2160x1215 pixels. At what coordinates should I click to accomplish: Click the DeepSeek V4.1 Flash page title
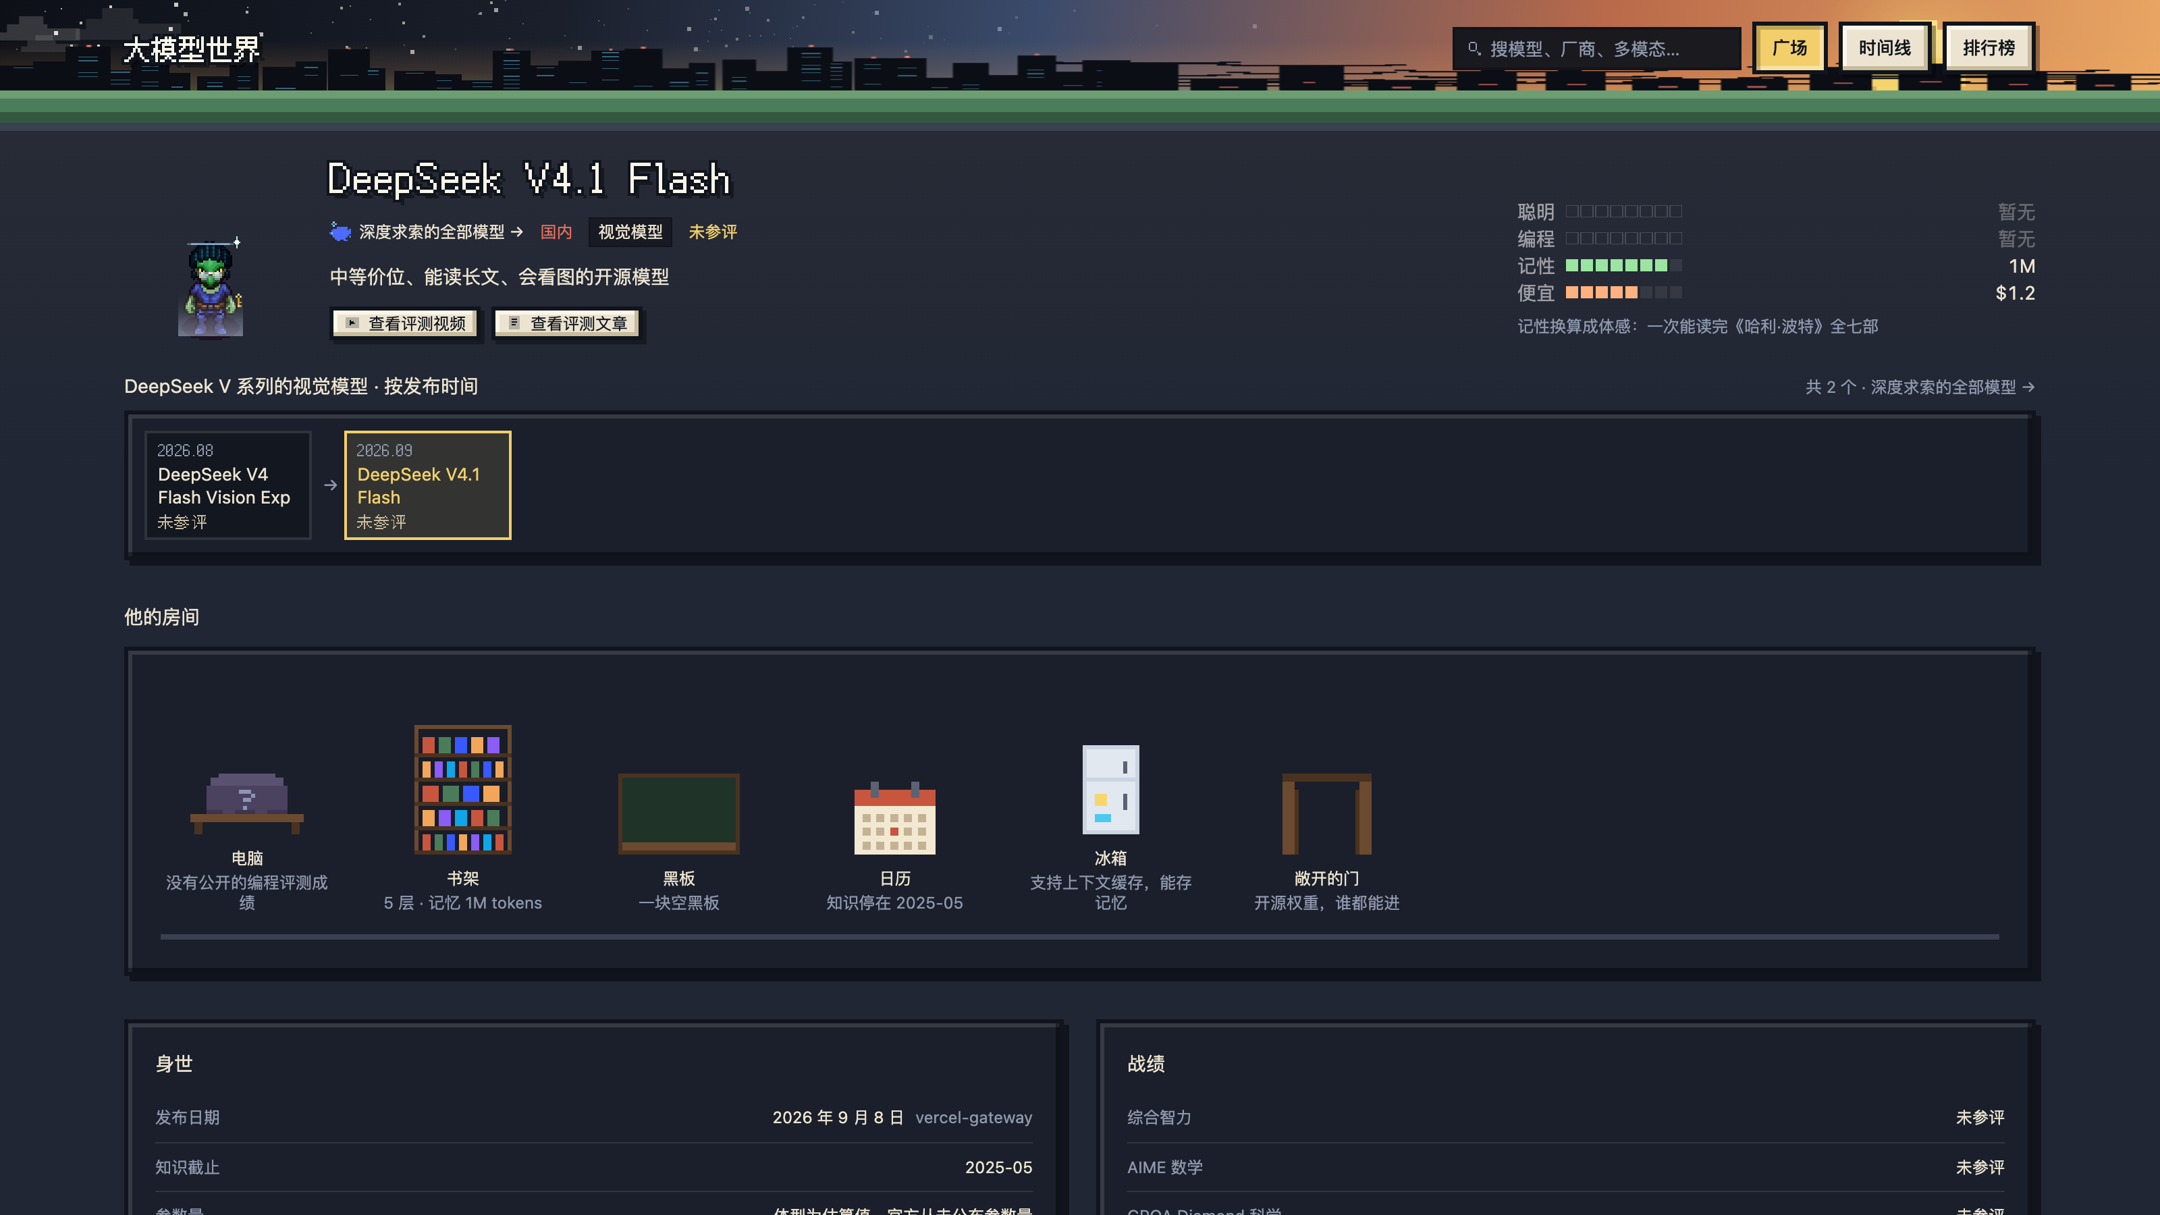point(529,179)
